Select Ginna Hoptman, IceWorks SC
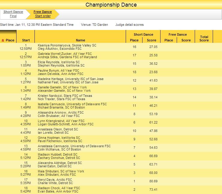 (59, 138)
